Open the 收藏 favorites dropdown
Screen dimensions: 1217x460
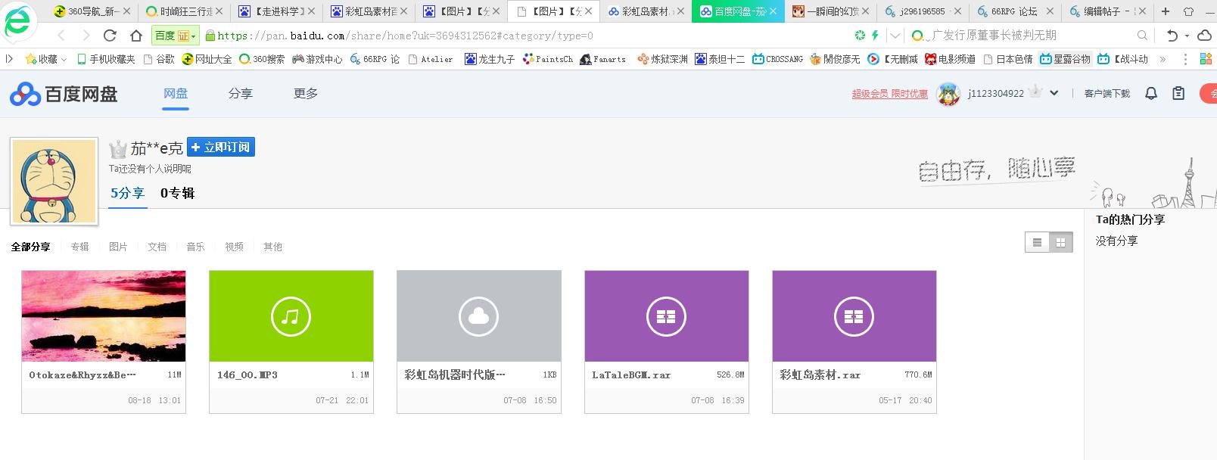(x=45, y=59)
